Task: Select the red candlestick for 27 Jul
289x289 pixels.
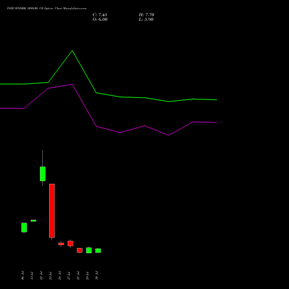Action: coord(71,243)
